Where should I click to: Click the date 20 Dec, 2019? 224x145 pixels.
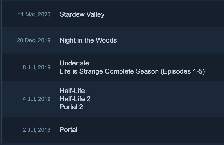coord(34,40)
